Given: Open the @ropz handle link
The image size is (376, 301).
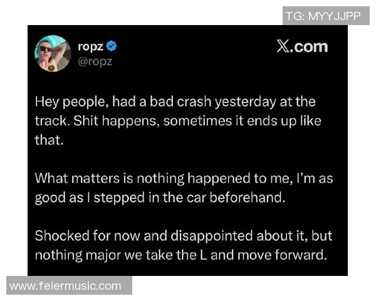Looking at the screenshot, I should click(x=94, y=61).
